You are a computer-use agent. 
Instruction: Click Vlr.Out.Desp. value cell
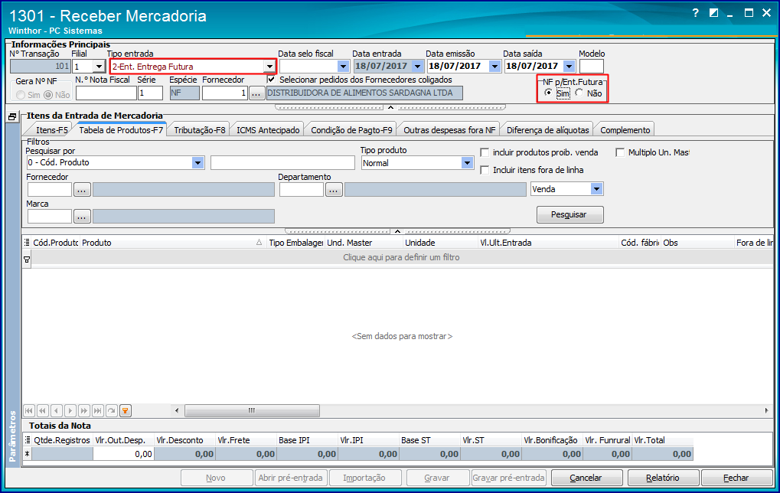point(123,454)
